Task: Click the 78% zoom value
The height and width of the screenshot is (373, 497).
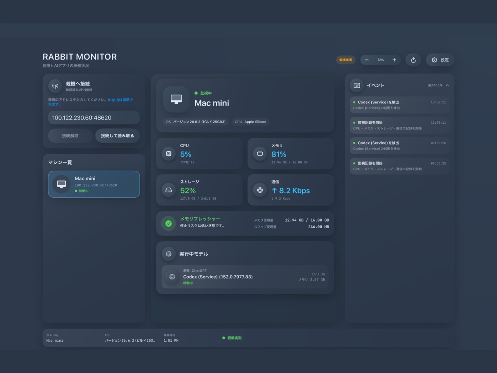Action: point(381,60)
